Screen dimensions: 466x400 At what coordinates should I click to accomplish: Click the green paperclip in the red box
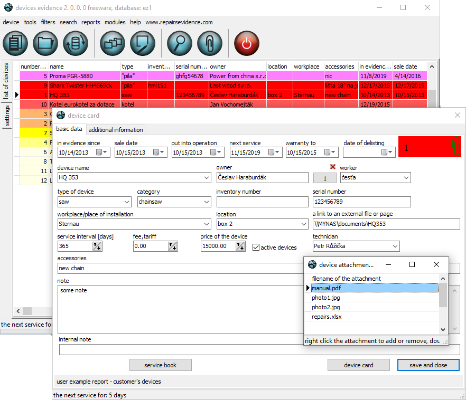pyautogui.click(x=456, y=146)
